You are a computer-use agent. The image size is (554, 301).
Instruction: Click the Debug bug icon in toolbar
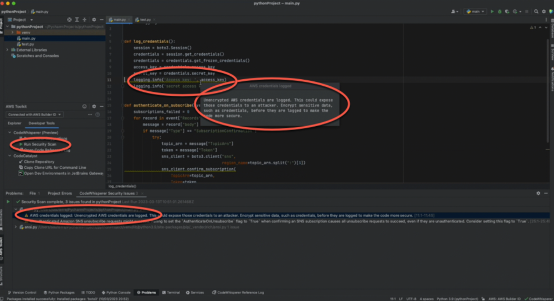pos(500,11)
